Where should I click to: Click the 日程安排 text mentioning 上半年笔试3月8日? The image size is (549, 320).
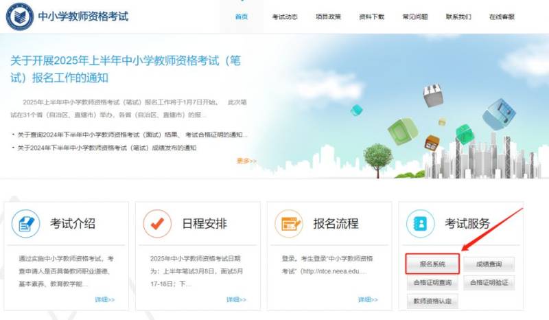tap(197, 271)
